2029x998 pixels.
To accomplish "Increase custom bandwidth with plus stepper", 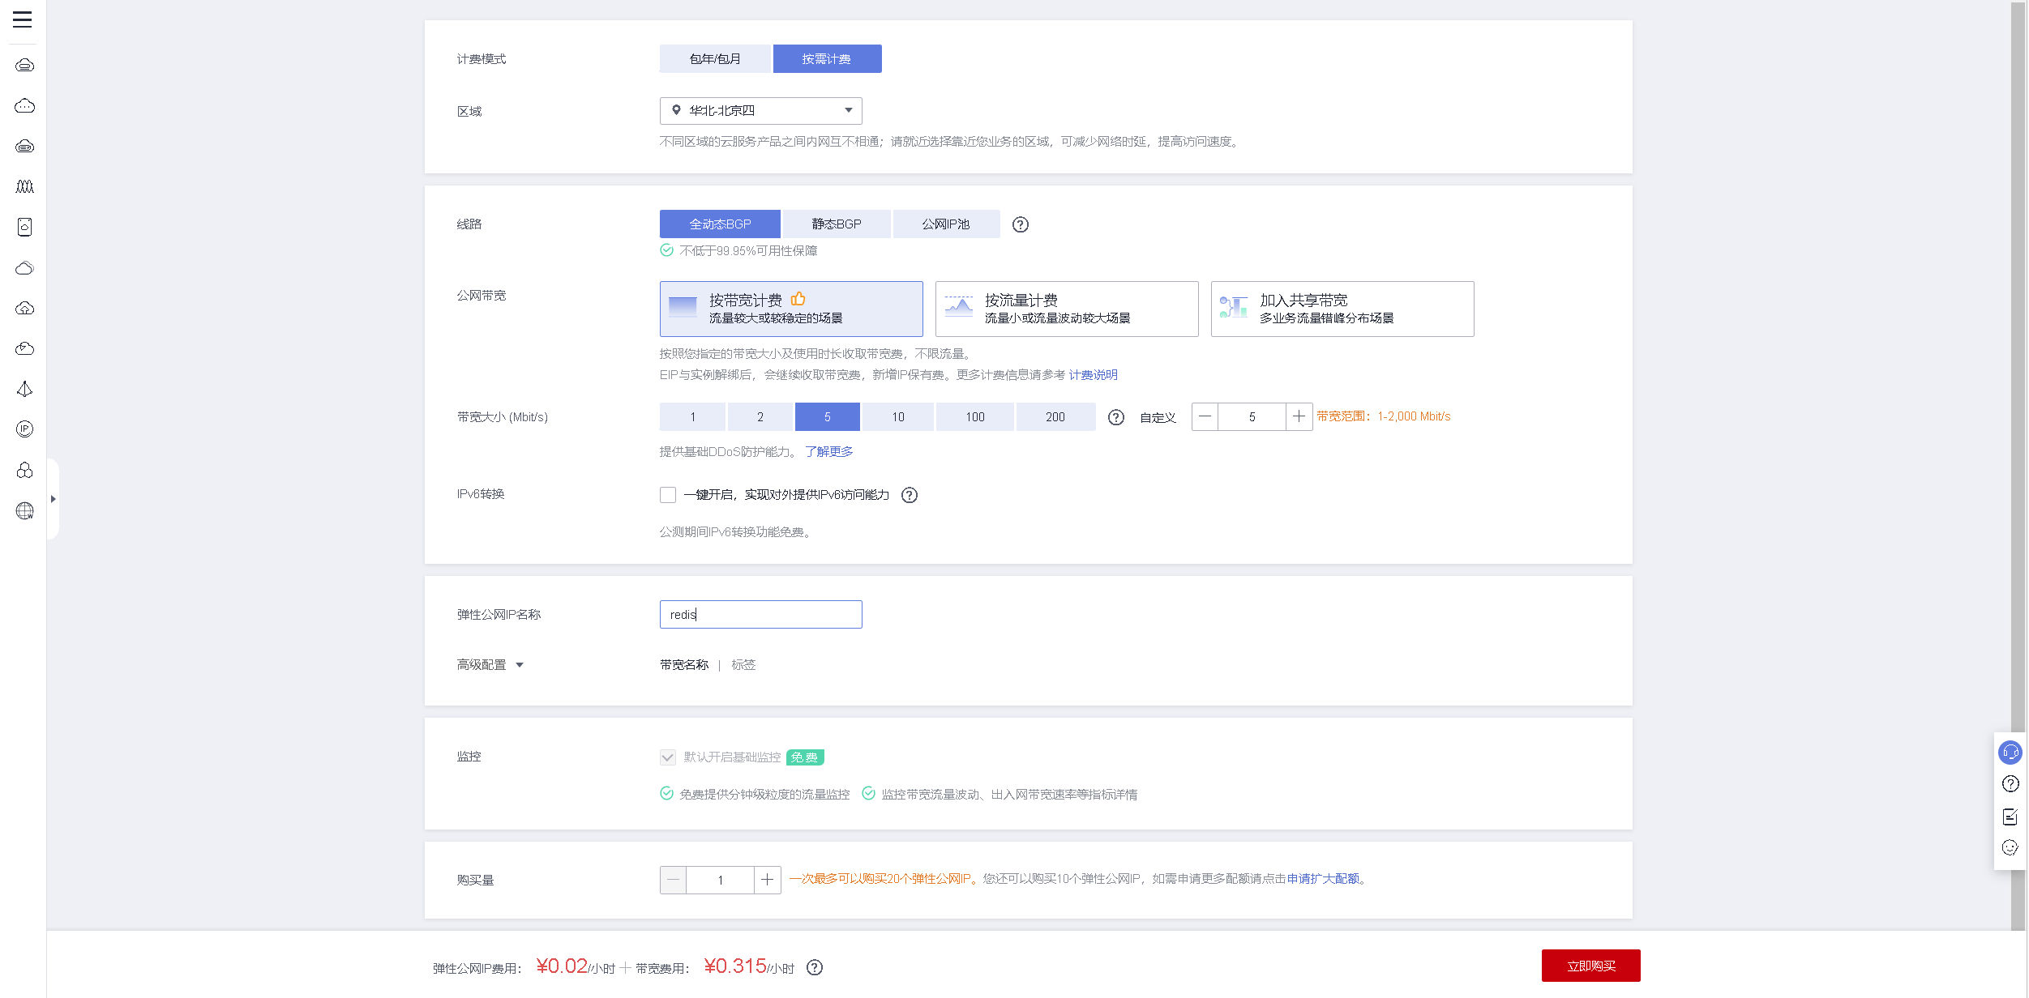I will [1299, 416].
